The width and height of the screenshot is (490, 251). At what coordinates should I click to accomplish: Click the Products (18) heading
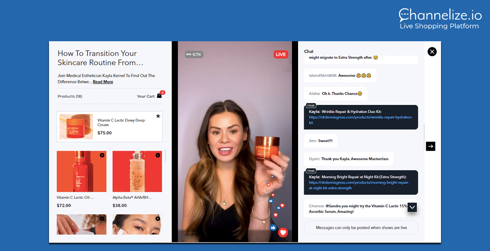(x=70, y=96)
